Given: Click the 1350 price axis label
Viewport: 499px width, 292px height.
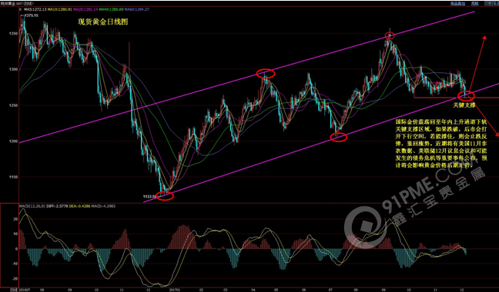Looking at the screenshot, I should coord(13,33).
